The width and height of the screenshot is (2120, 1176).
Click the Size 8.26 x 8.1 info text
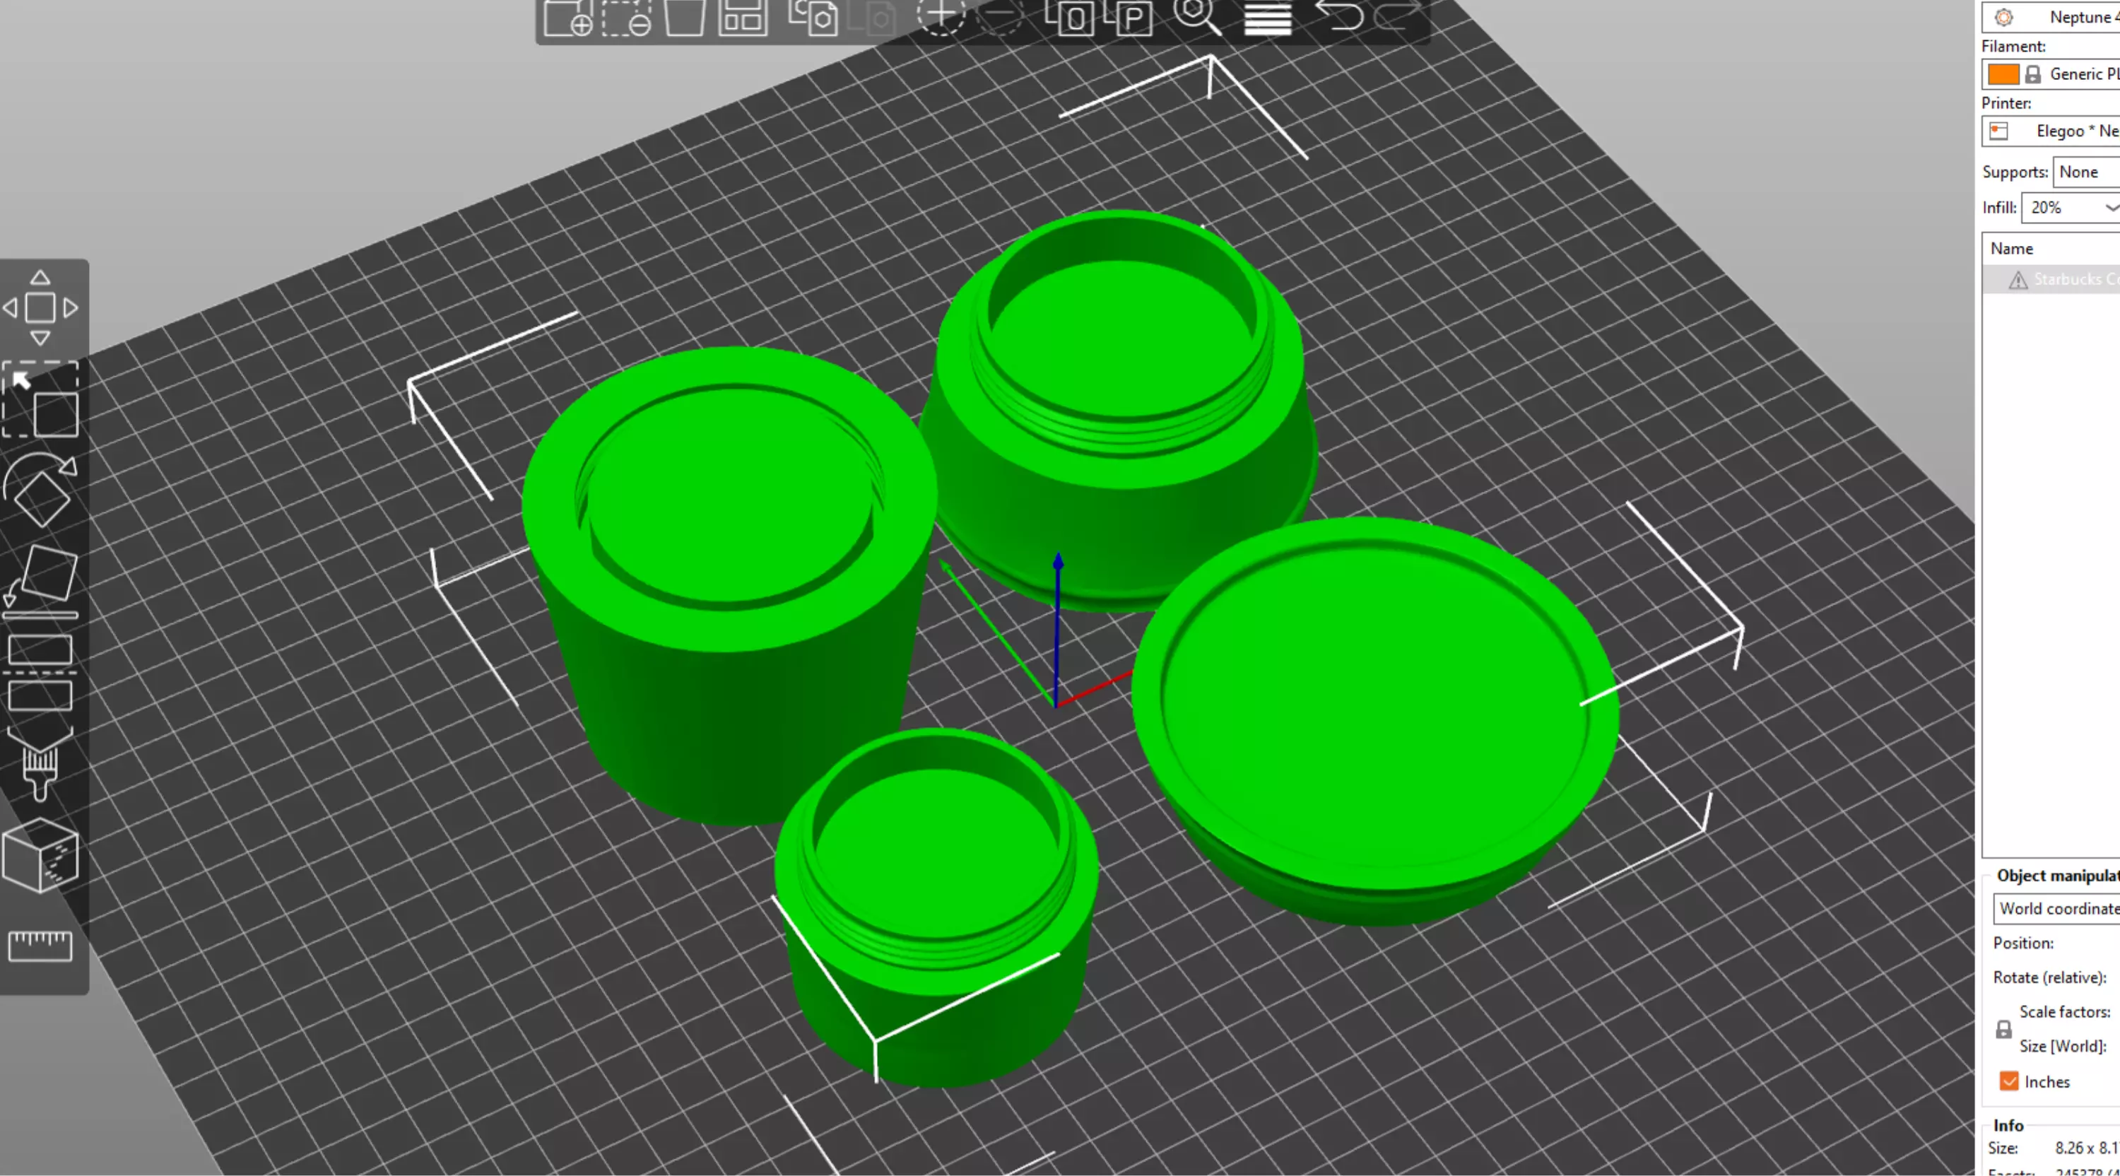(2087, 1148)
